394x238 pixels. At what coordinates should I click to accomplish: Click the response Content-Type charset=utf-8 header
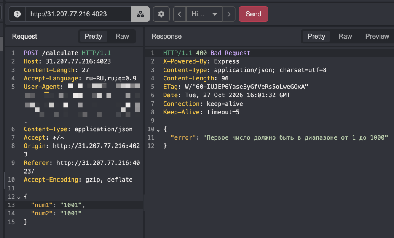click(x=245, y=70)
